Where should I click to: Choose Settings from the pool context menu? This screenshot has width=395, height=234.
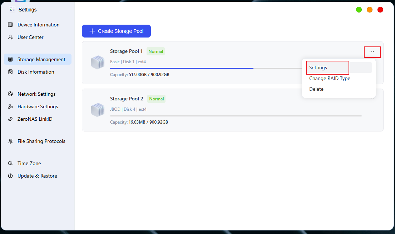click(339, 68)
